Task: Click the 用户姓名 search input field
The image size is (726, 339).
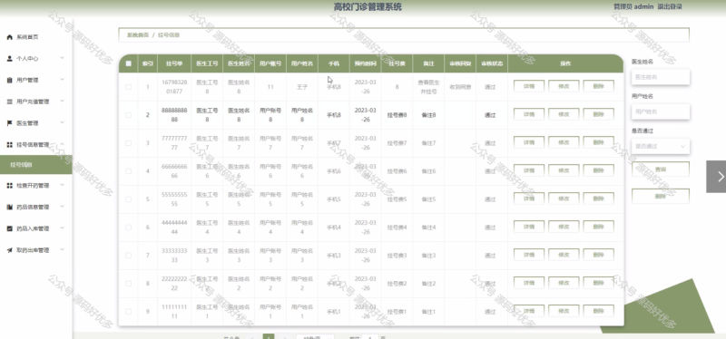Action: [x=661, y=111]
